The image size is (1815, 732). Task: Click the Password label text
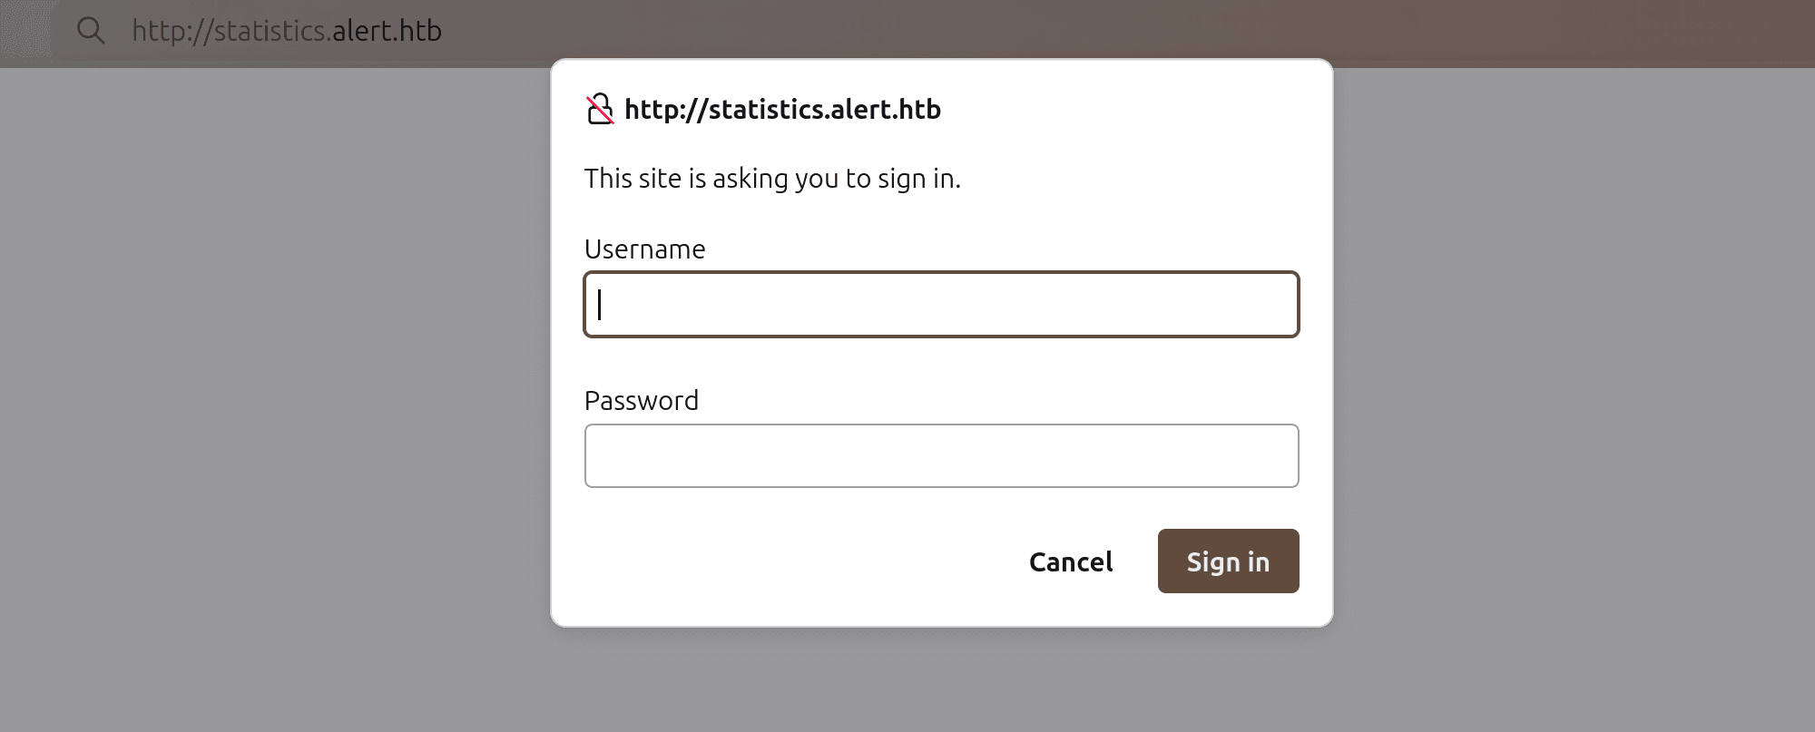pos(642,400)
